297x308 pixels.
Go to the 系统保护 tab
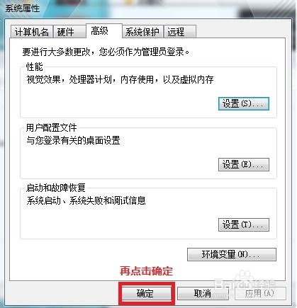point(142,32)
